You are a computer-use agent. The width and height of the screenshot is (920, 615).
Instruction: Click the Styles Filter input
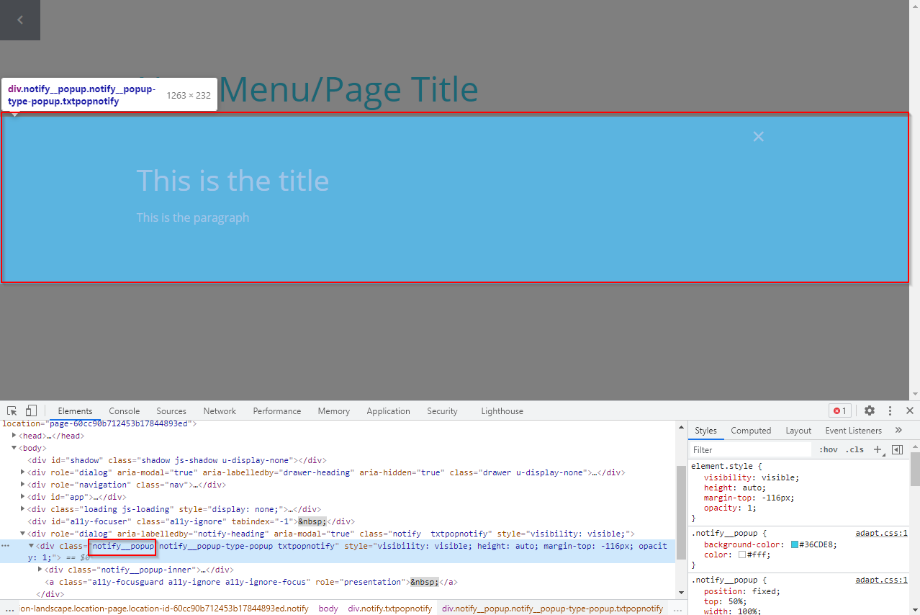click(x=751, y=449)
